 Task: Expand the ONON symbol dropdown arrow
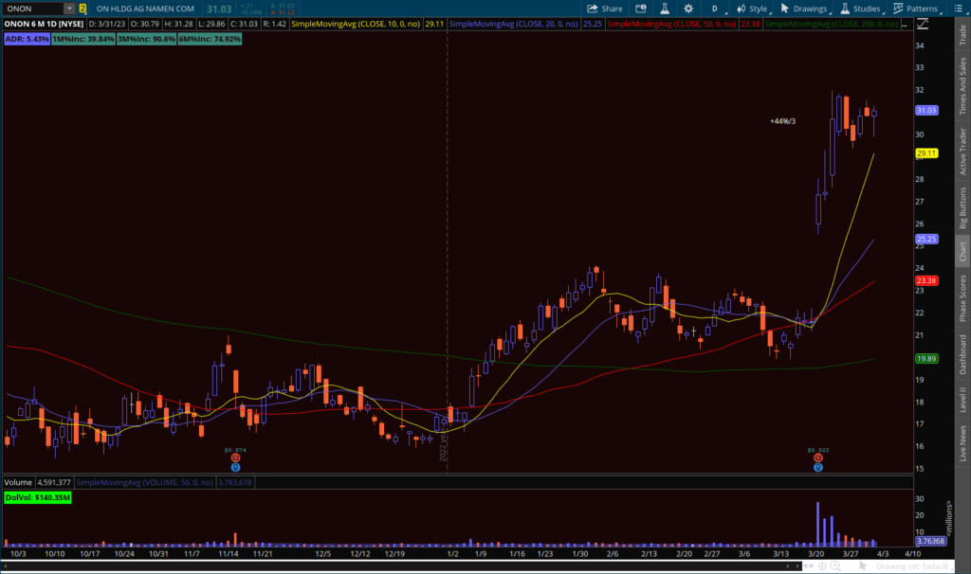tap(69, 9)
